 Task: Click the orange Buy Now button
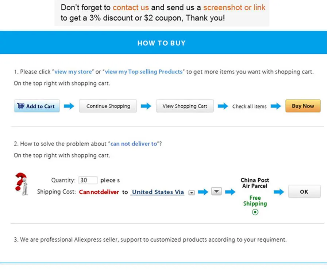(x=303, y=106)
